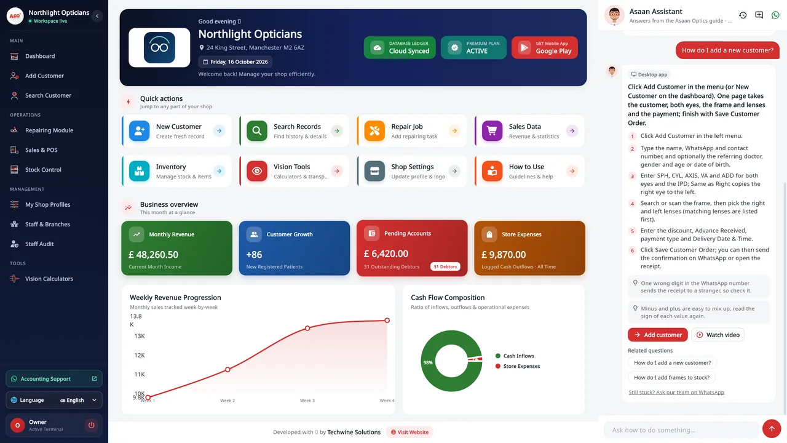Click the Watch video button
Viewport: 787px width, 443px height.
[718, 335]
